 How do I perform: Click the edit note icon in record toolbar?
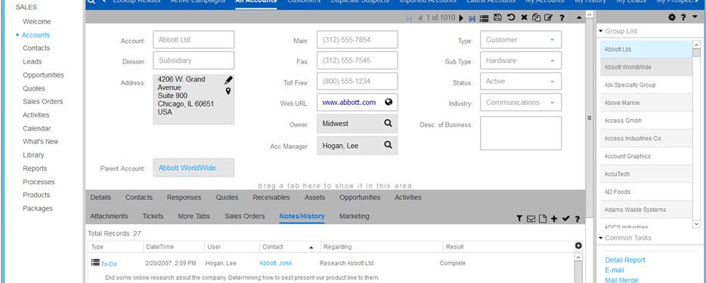(x=548, y=17)
